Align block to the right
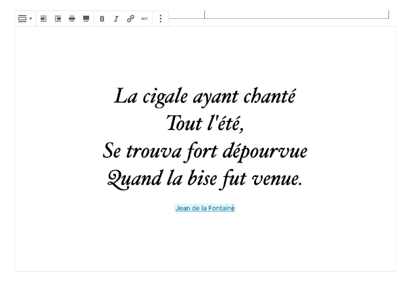412x292 pixels. [x=58, y=18]
